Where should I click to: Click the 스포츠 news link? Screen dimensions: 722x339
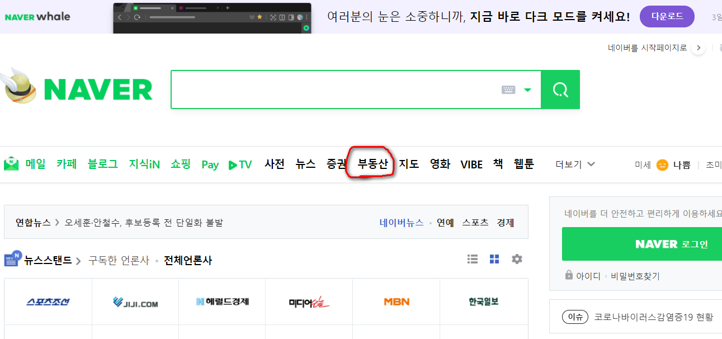pyautogui.click(x=475, y=223)
